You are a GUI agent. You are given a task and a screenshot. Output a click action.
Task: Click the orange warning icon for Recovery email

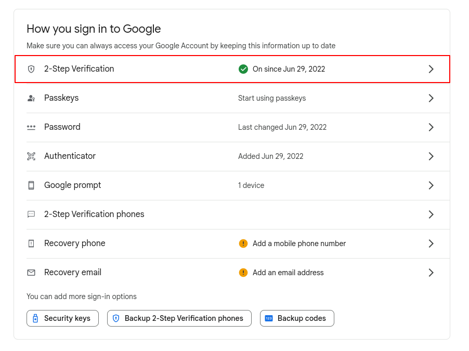pos(243,273)
